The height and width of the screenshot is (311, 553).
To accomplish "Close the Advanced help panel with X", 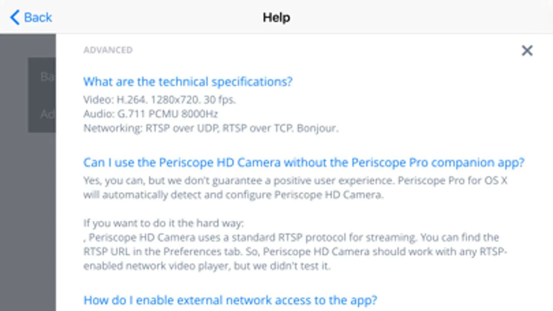I will point(527,51).
